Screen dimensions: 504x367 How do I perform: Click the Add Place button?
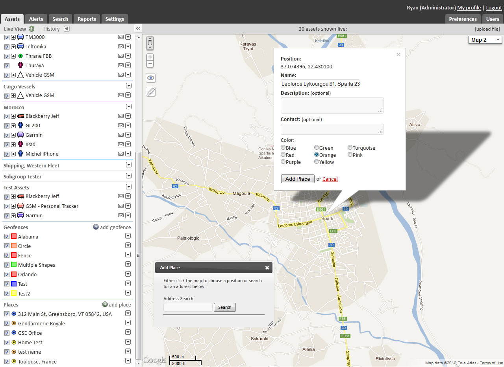298,179
